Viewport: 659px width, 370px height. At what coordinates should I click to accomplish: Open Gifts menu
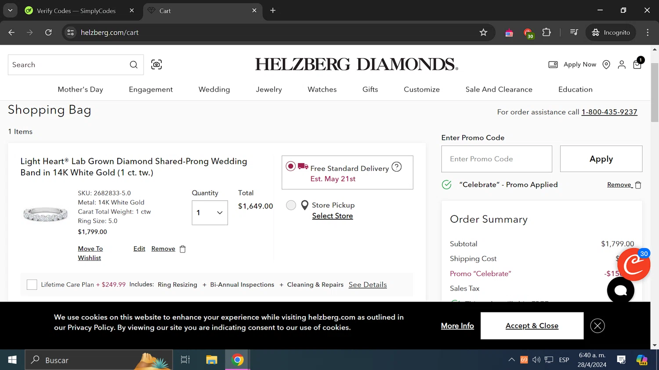pyautogui.click(x=370, y=89)
